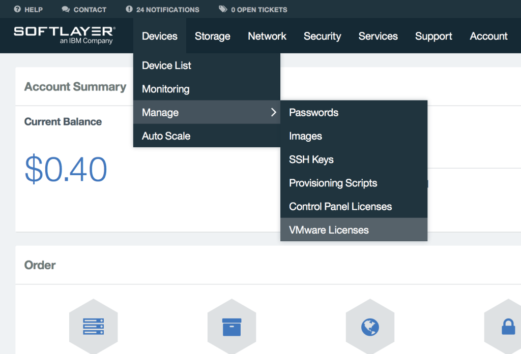Open the Account menu
This screenshot has height=354, width=521.
[x=488, y=36]
